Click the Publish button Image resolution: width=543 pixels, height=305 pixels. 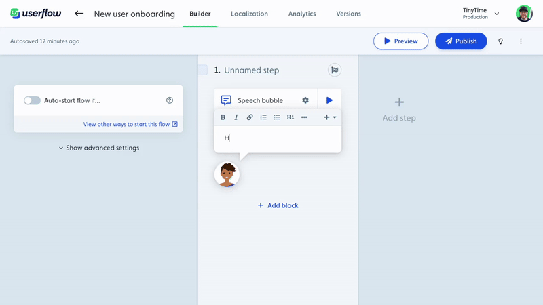click(x=461, y=41)
